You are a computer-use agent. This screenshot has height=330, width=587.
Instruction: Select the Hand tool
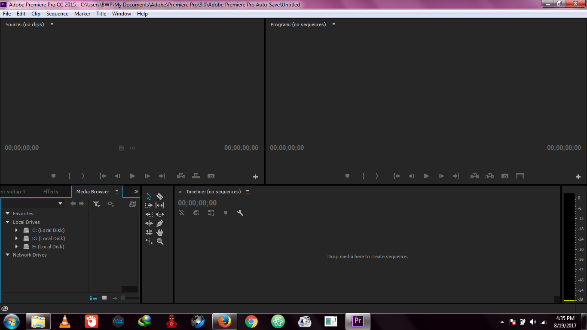[160, 232]
